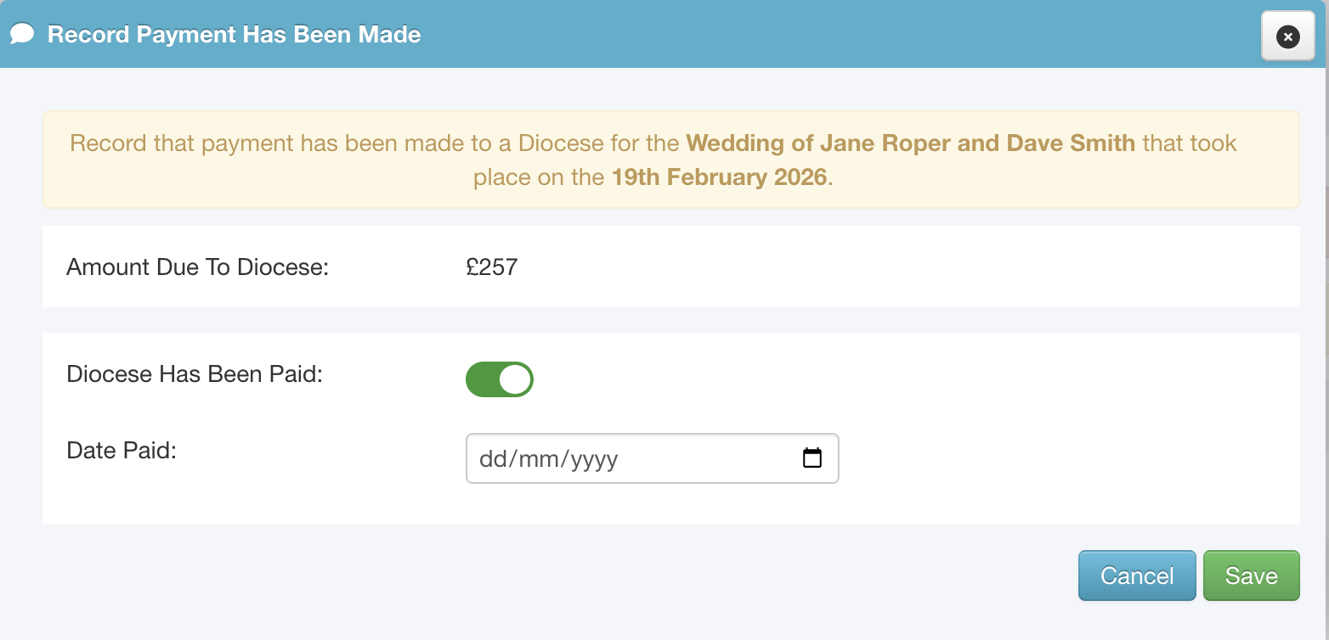Screen dimensions: 1329x640
Task: Select the dd day segment
Action: pos(492,459)
